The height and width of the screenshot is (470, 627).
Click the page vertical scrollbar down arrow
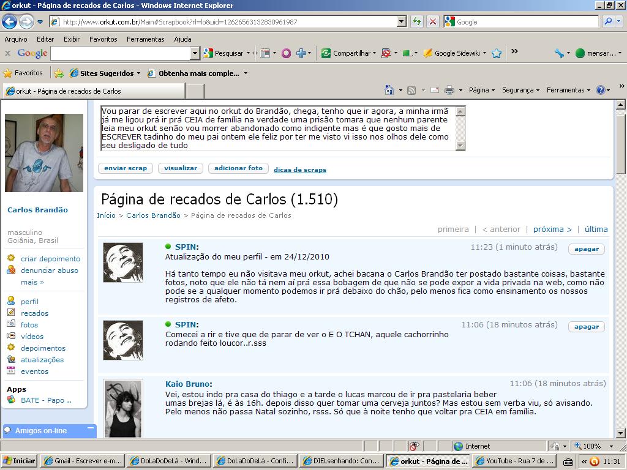pyautogui.click(x=621, y=433)
